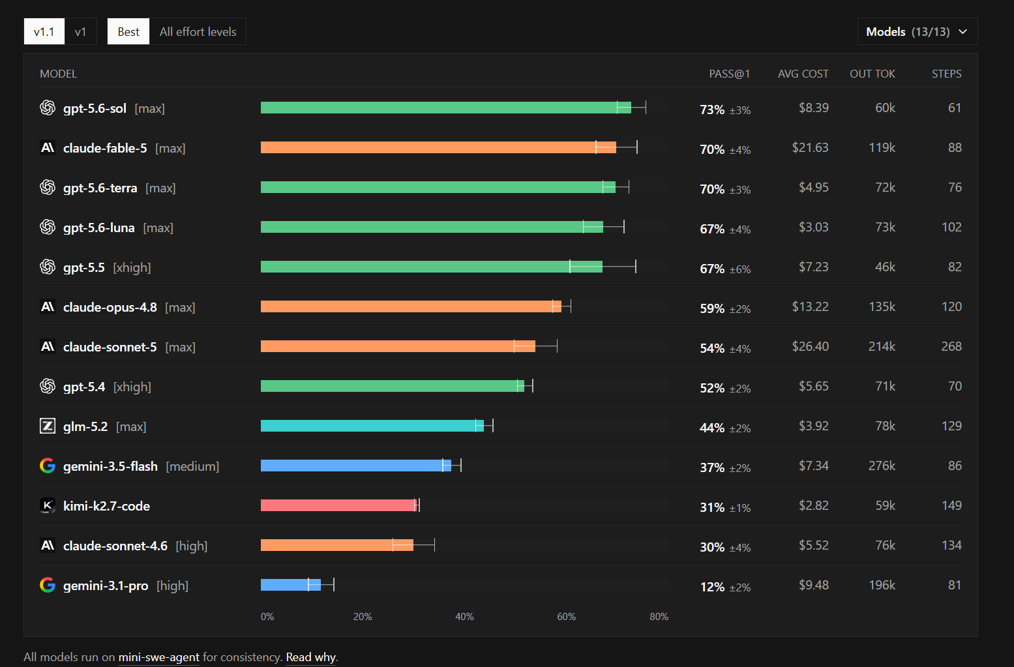Click the 12% pass rate value
The height and width of the screenshot is (667, 1014).
pyautogui.click(x=712, y=587)
